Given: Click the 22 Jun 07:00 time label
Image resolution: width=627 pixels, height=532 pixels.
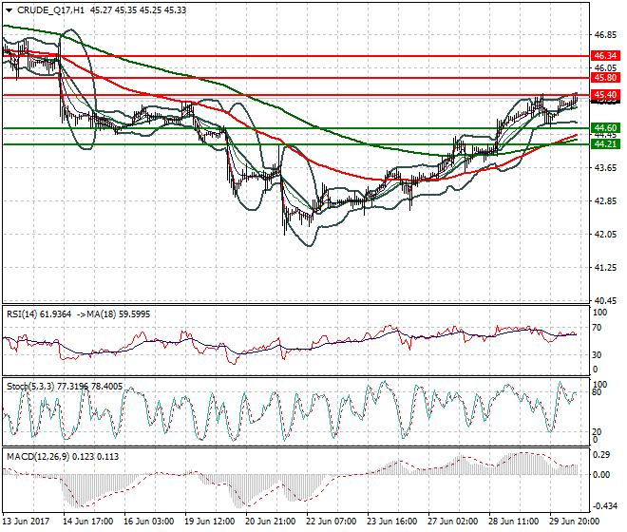Looking at the screenshot, I should point(332,522).
